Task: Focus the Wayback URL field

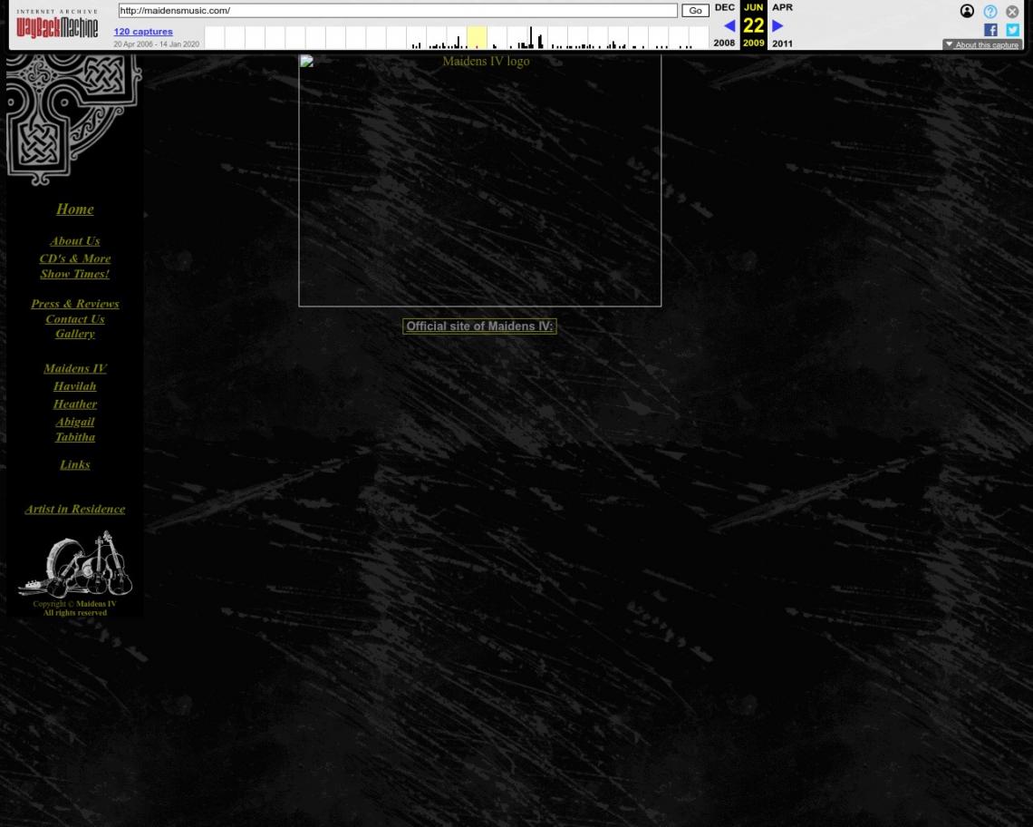Action: [398, 11]
